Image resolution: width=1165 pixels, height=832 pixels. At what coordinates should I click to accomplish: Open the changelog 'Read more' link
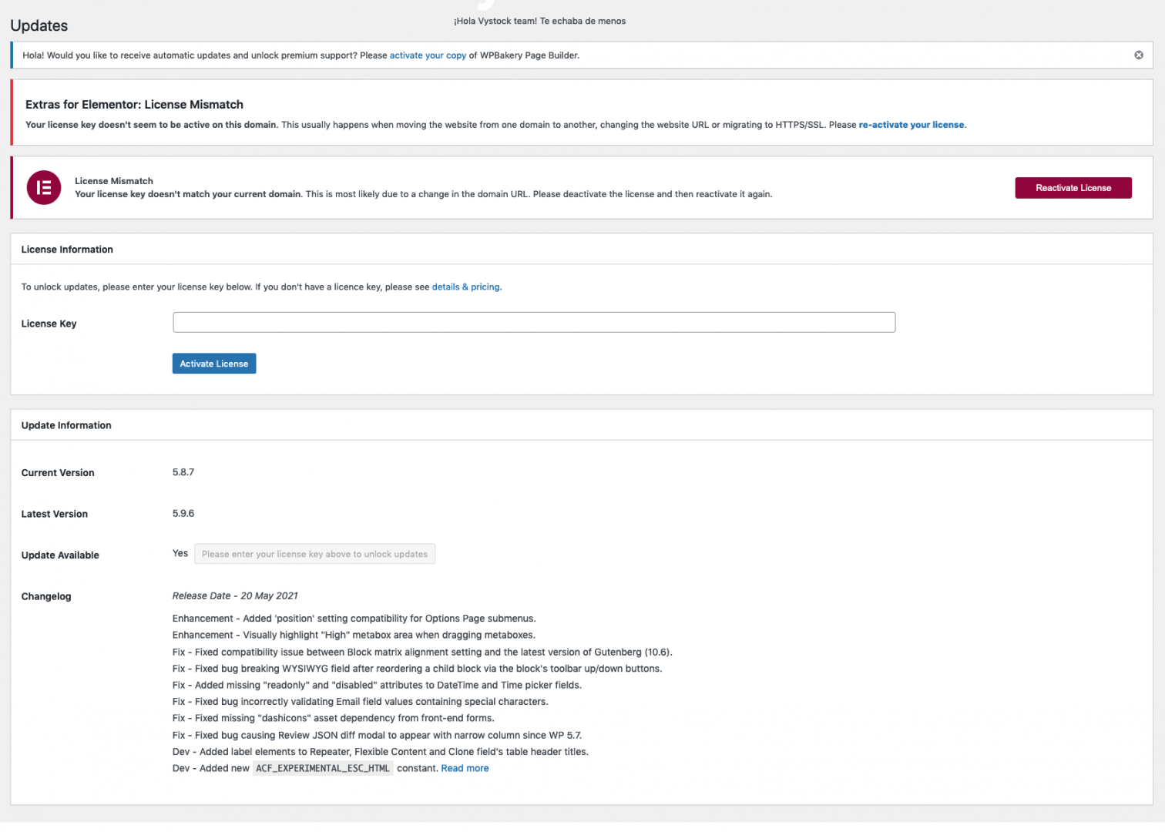pyautogui.click(x=465, y=769)
